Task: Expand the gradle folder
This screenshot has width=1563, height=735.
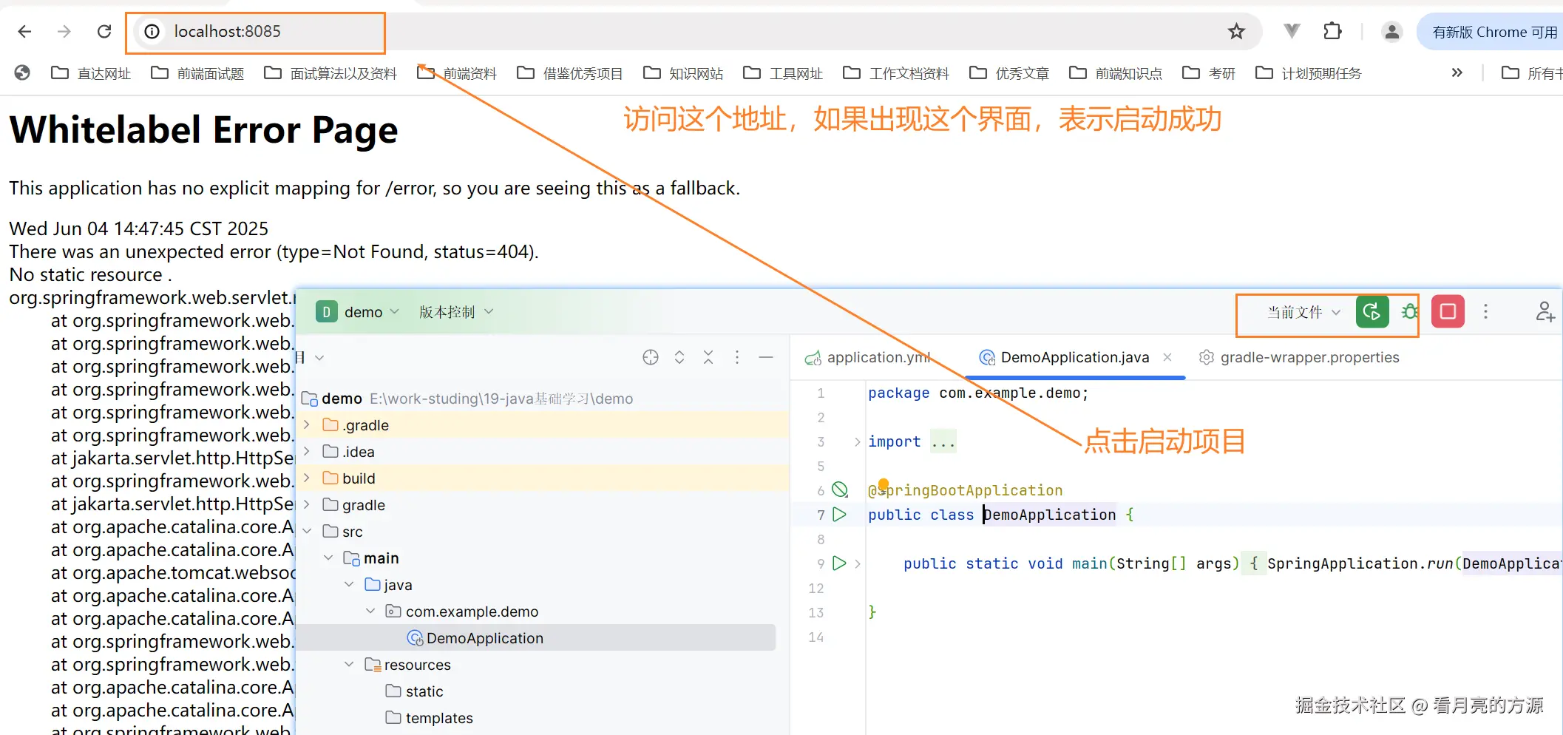Action: 307,505
